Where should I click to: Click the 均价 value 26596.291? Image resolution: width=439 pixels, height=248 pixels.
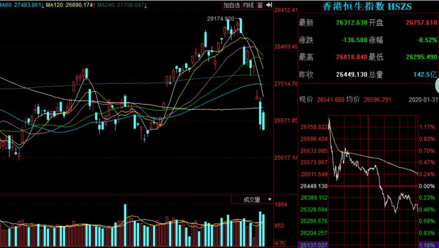pyautogui.click(x=377, y=99)
